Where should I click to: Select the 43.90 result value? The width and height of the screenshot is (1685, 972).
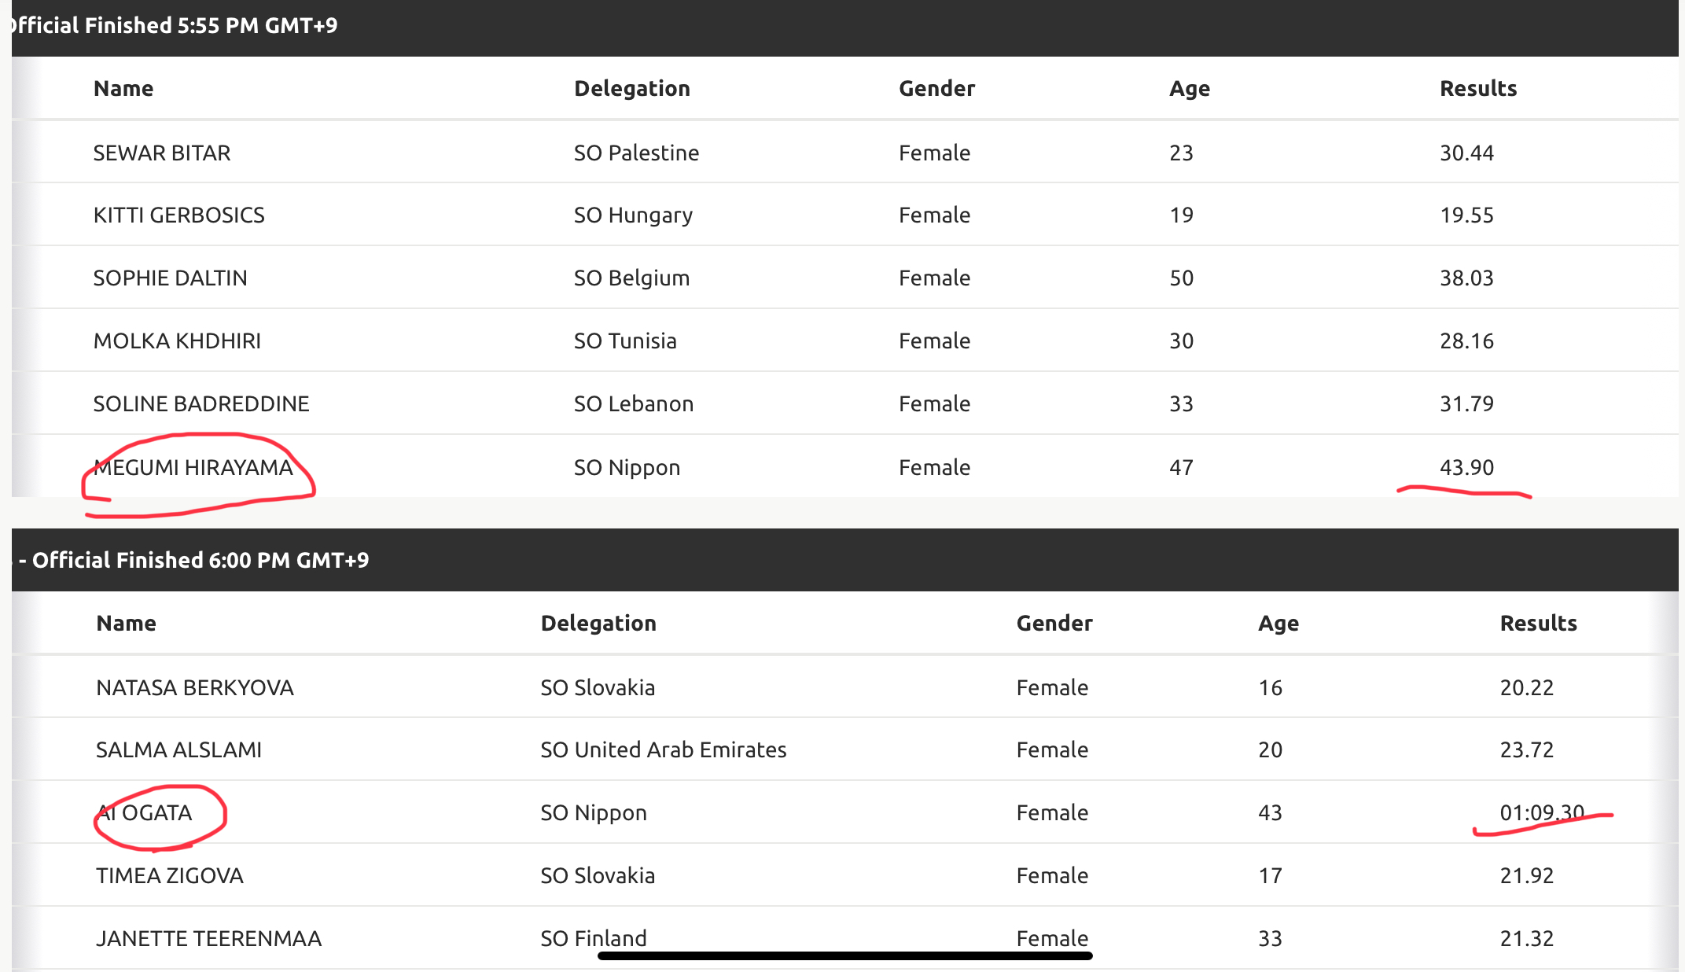[x=1466, y=467]
